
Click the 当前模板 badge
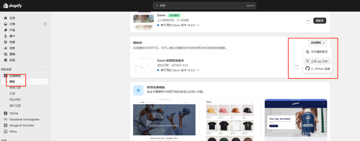(174, 15)
